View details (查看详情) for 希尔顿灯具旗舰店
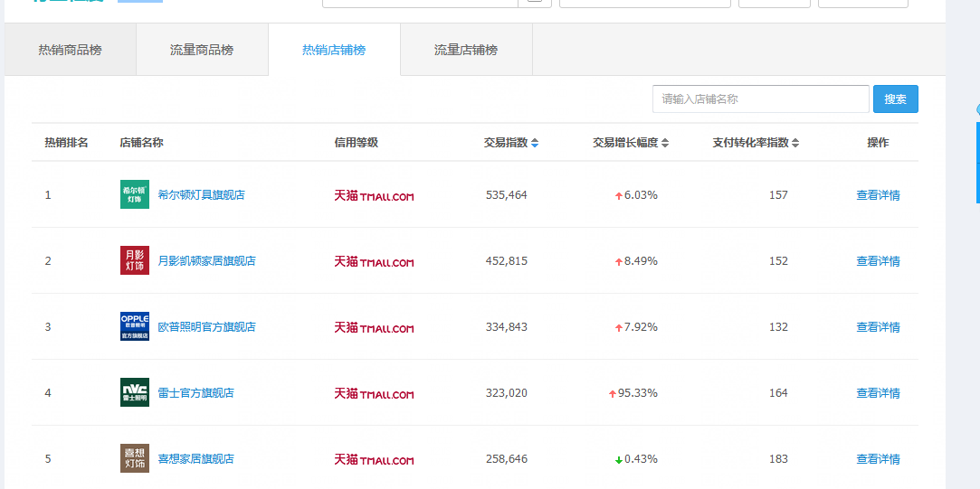The width and height of the screenshot is (980, 489). coord(878,195)
